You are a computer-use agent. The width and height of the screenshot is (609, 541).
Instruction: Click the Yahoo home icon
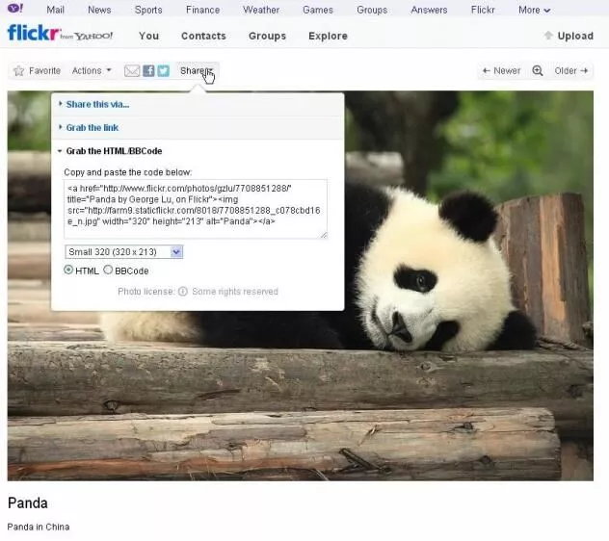[x=13, y=10]
